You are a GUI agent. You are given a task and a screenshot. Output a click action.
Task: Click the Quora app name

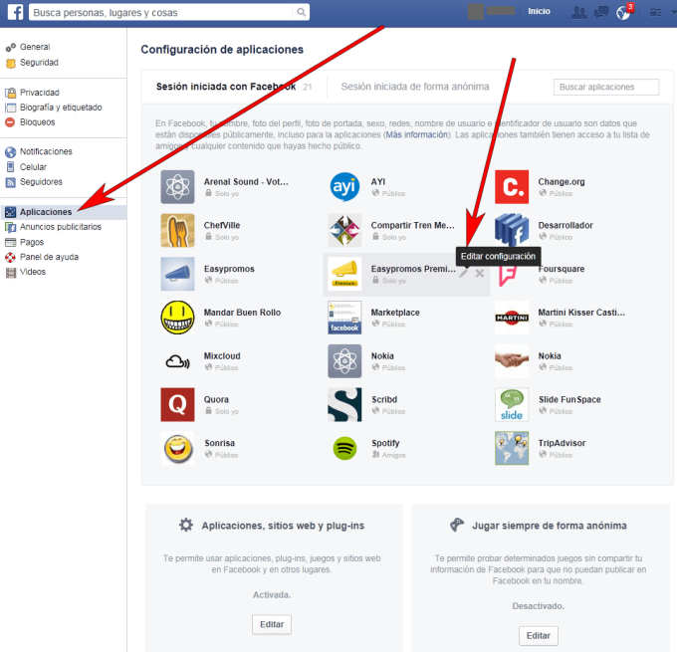(216, 399)
